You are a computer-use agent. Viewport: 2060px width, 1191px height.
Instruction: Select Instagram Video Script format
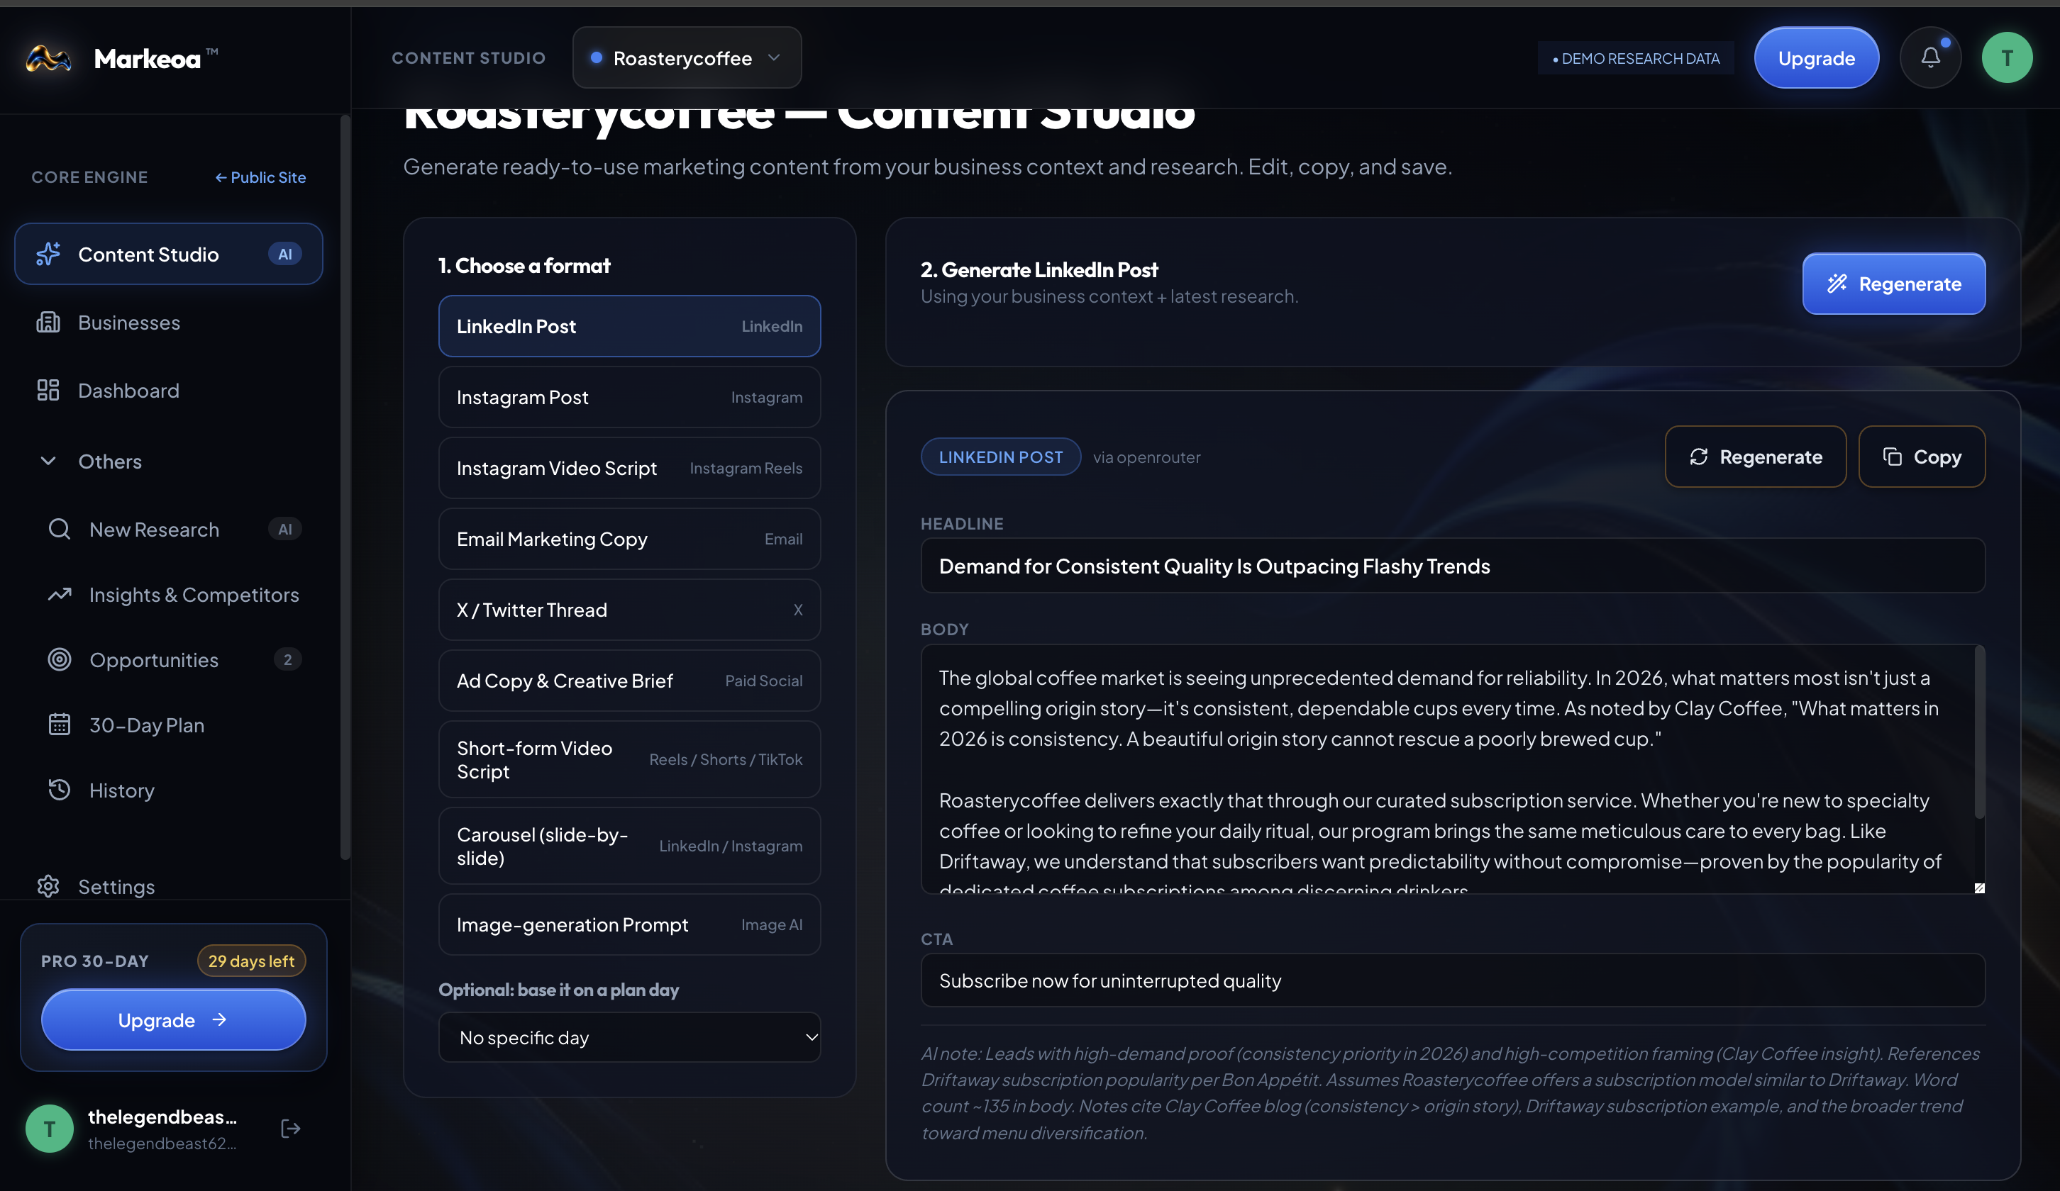[x=629, y=468]
